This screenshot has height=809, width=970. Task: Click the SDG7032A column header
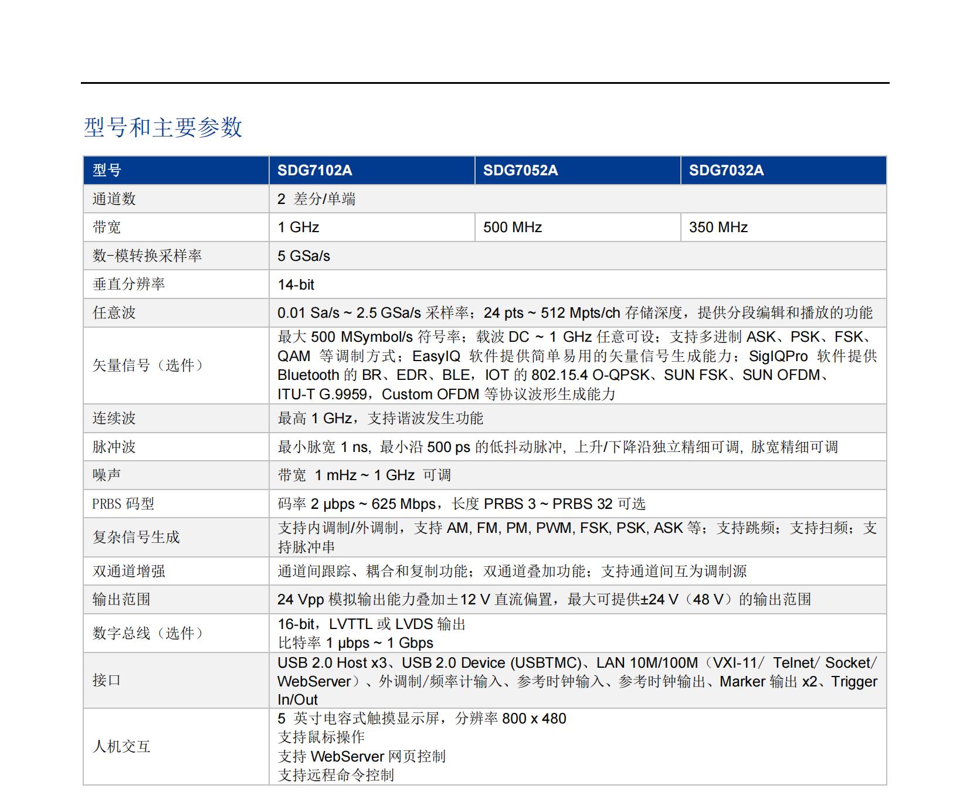click(726, 171)
